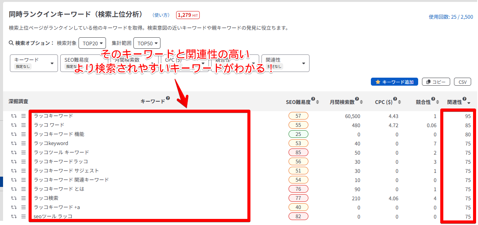Open the 集計範囲 TOP50 dropdown
This screenshot has width=478, height=225.
(147, 43)
